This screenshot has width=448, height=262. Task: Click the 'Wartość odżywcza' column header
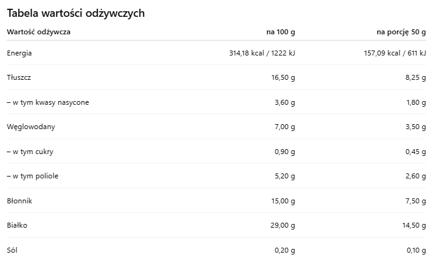click(39, 32)
